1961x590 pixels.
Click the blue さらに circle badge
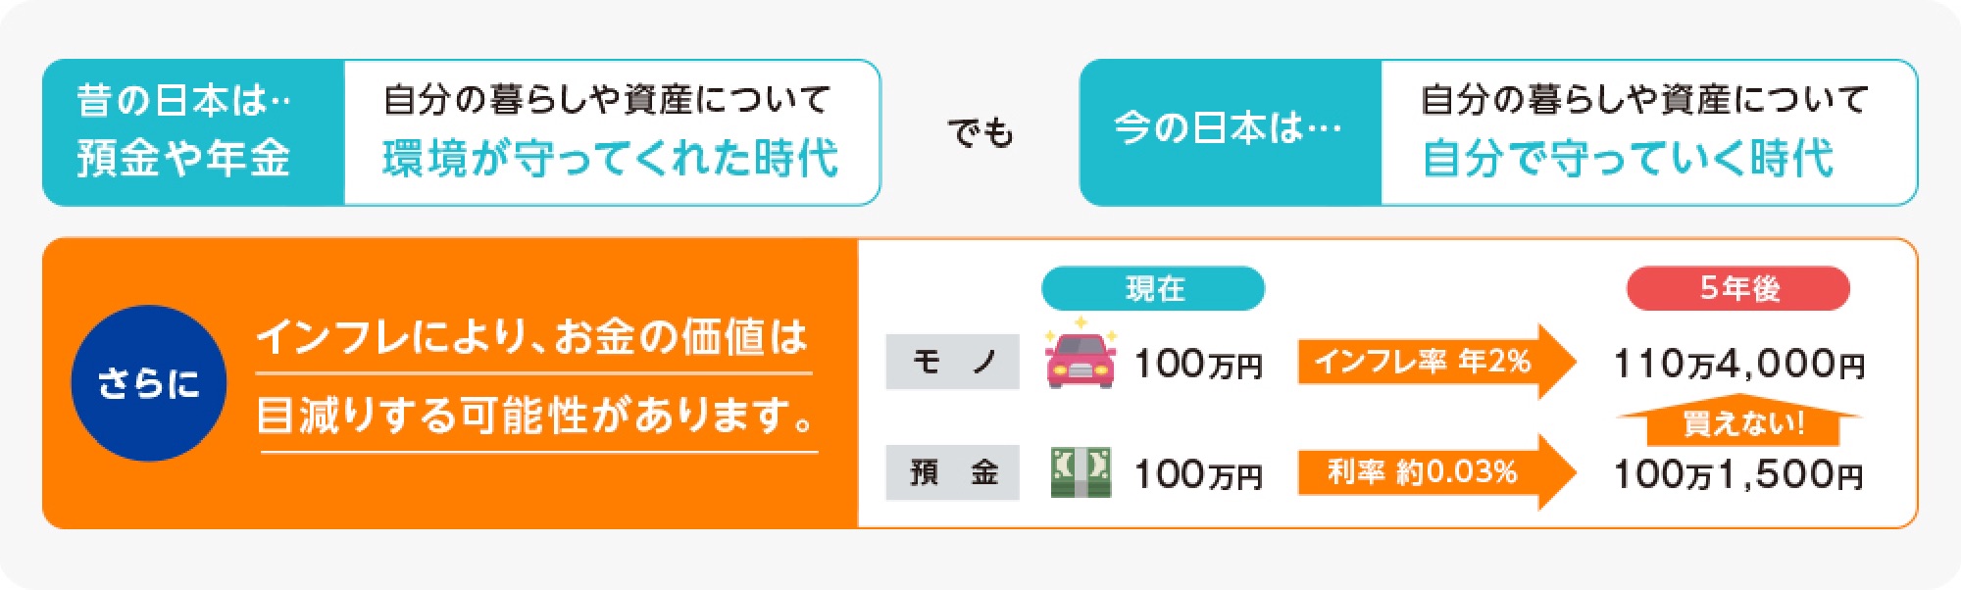(x=149, y=383)
